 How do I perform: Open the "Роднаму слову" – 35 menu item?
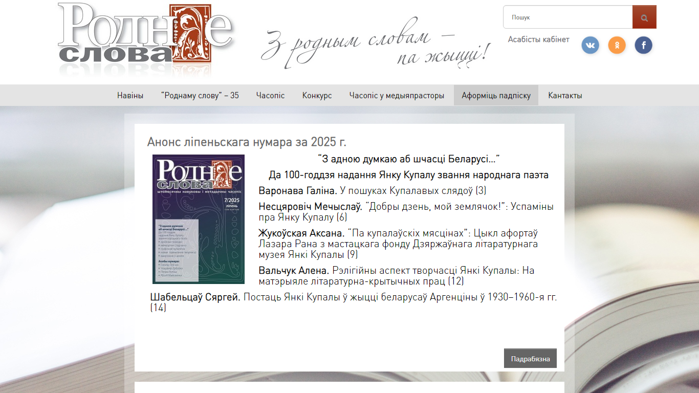[x=200, y=96]
